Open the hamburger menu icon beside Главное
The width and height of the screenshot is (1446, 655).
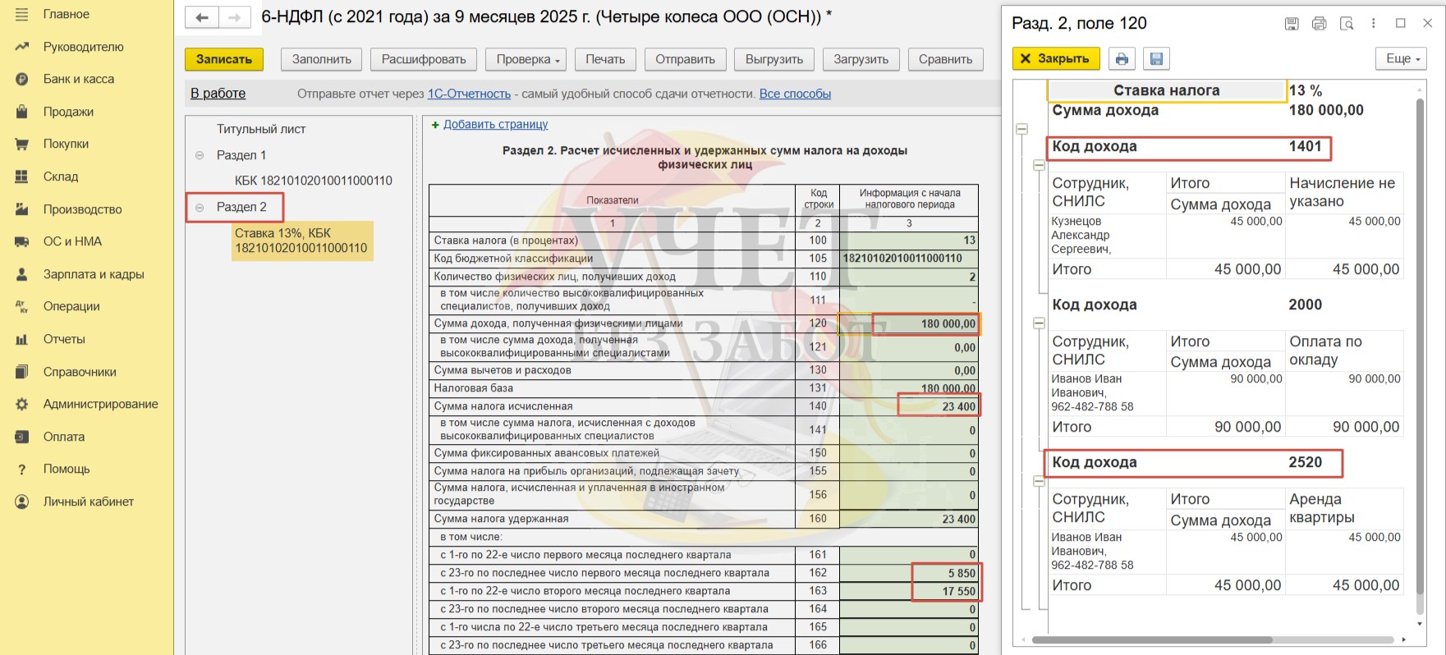[x=22, y=14]
